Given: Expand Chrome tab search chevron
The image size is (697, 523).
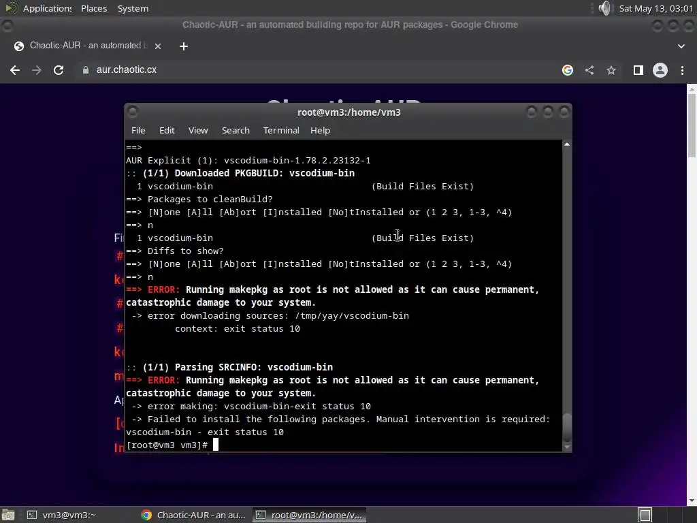Looking at the screenshot, I should 681,46.
